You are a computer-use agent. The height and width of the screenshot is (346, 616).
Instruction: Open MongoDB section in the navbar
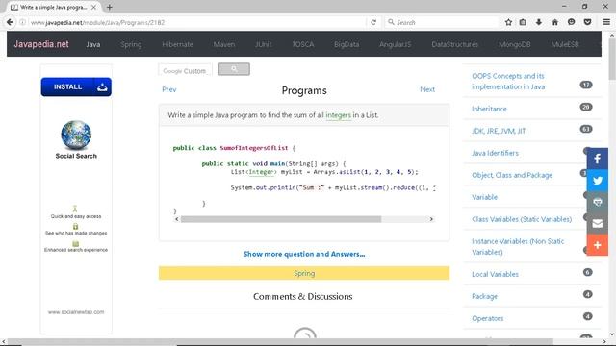(515, 45)
